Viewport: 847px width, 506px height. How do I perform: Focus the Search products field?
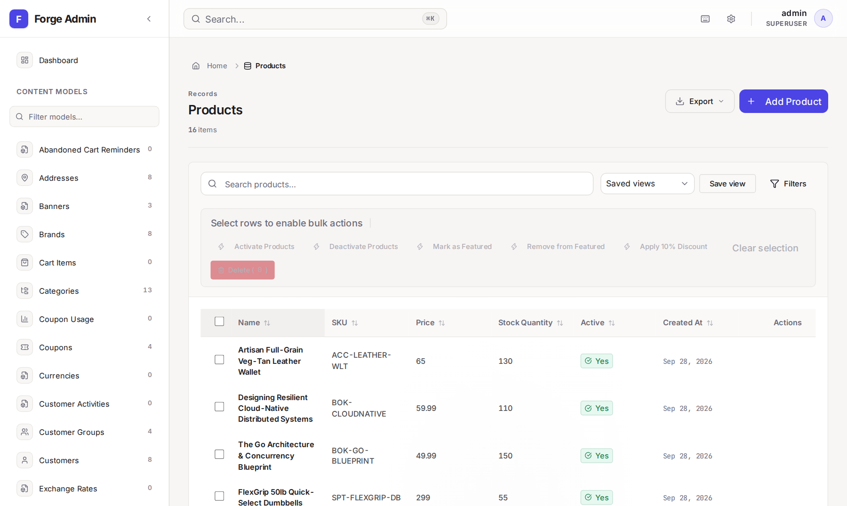point(397,184)
